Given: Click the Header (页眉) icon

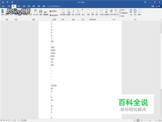Looking at the screenshot, I should pos(88,12).
